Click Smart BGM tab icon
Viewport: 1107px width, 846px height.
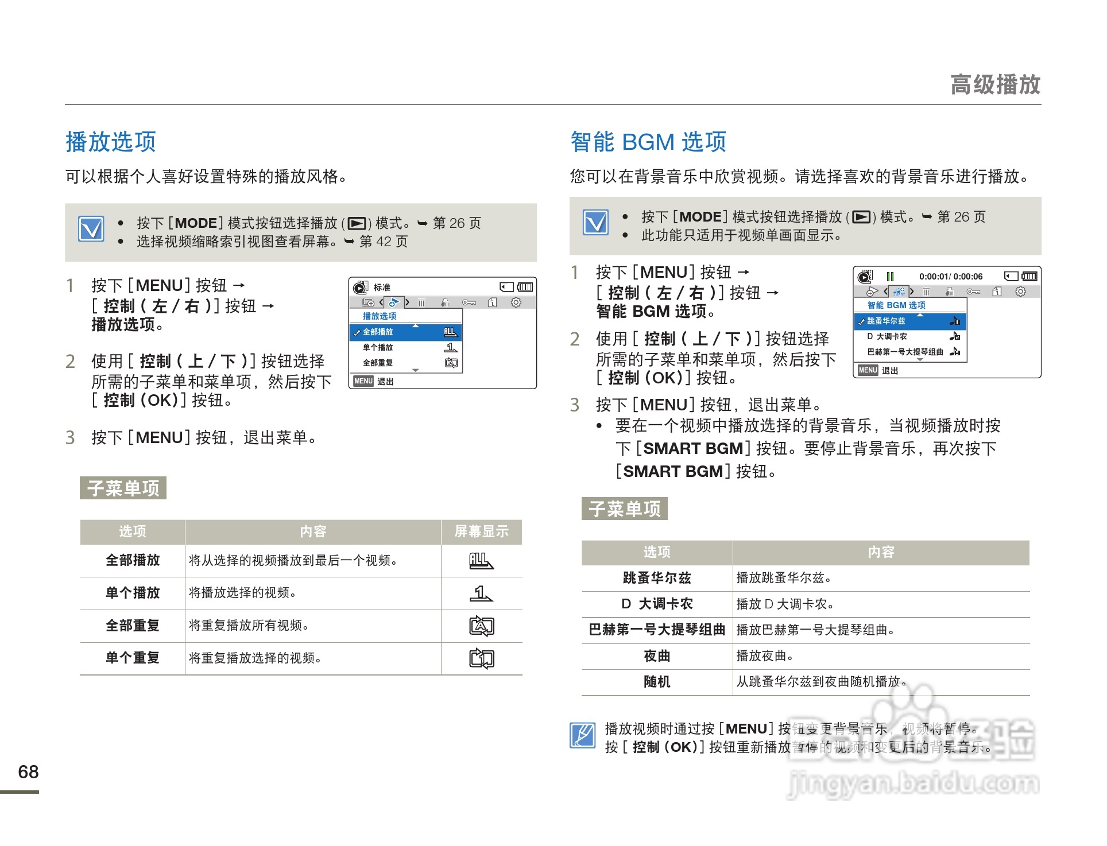coord(899,292)
